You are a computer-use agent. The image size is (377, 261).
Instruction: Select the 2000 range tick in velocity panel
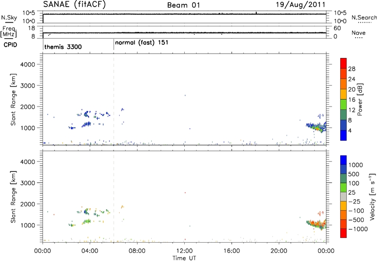coord(28,204)
